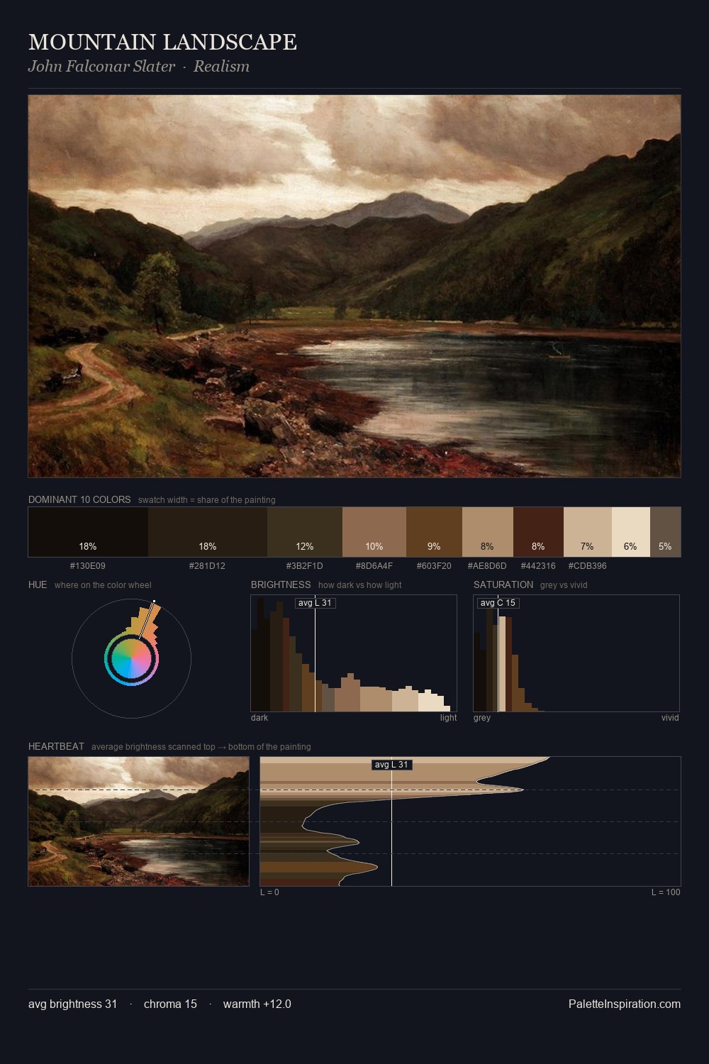Click the Dominant 10 Colors heading
Image resolution: width=709 pixels, height=1064 pixels.
tap(79, 499)
